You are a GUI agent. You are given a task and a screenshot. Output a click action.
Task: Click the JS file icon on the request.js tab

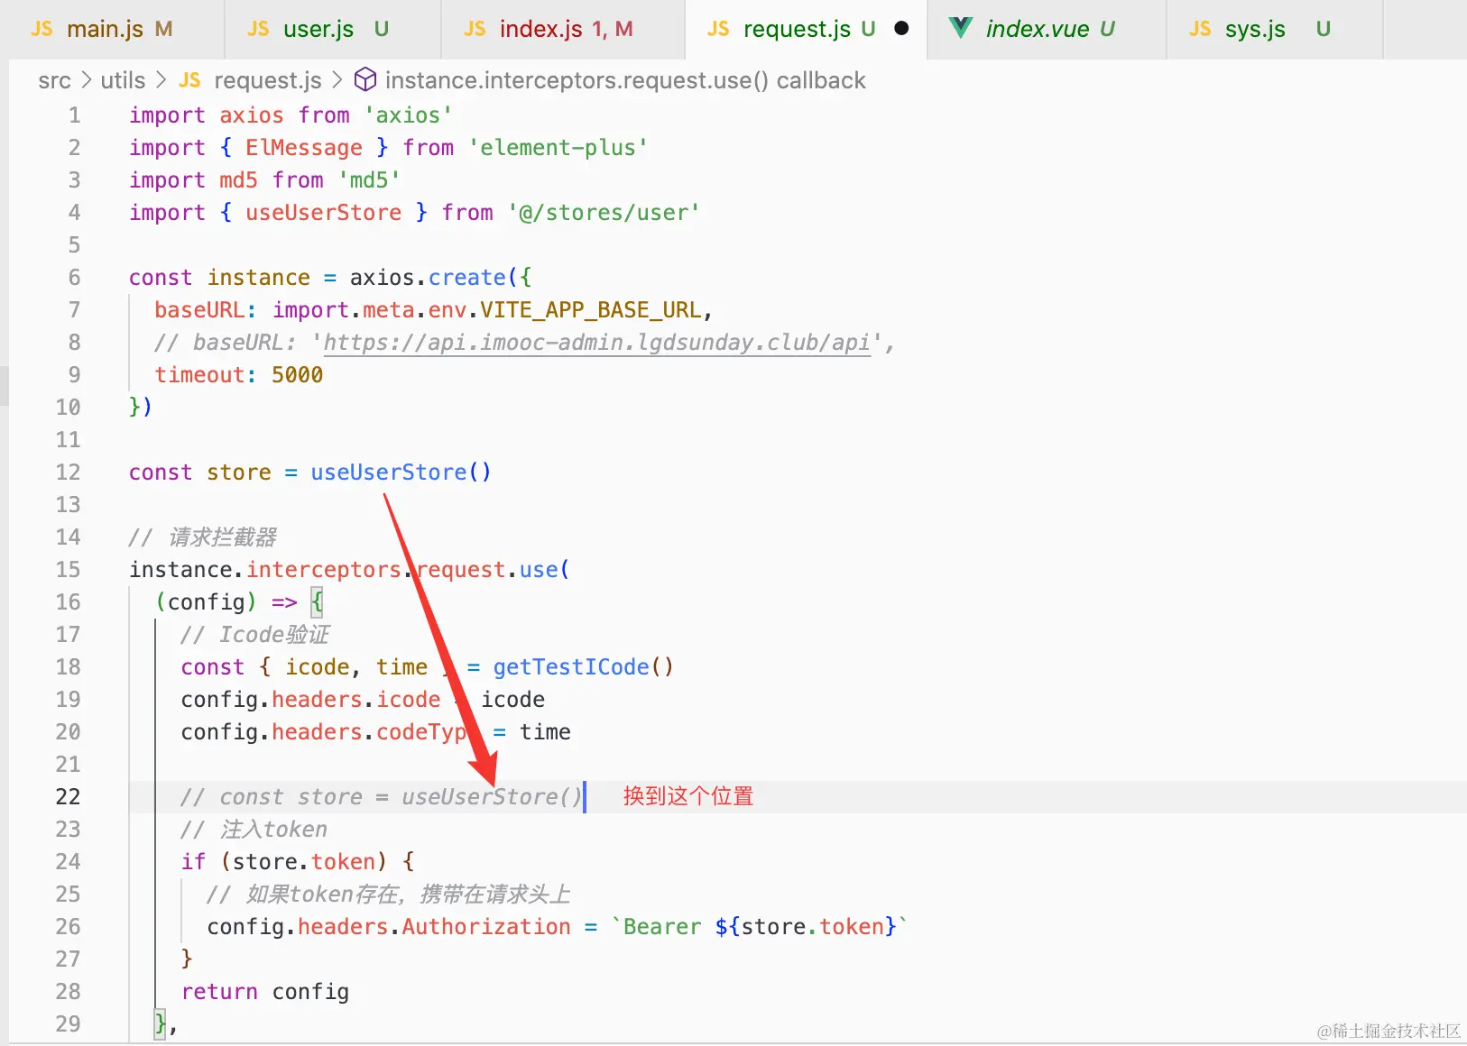[x=718, y=29]
